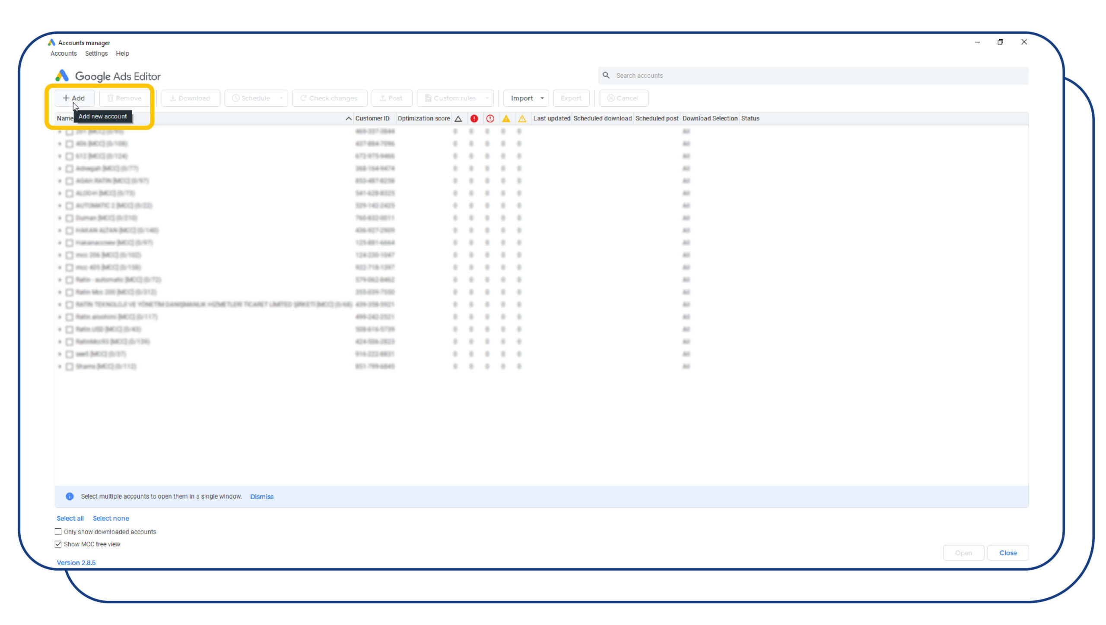Click the Post upload button
The height and width of the screenshot is (625, 1106).
click(391, 98)
